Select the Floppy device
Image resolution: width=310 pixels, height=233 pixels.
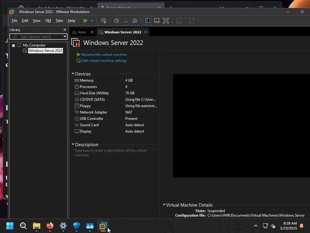(116, 106)
